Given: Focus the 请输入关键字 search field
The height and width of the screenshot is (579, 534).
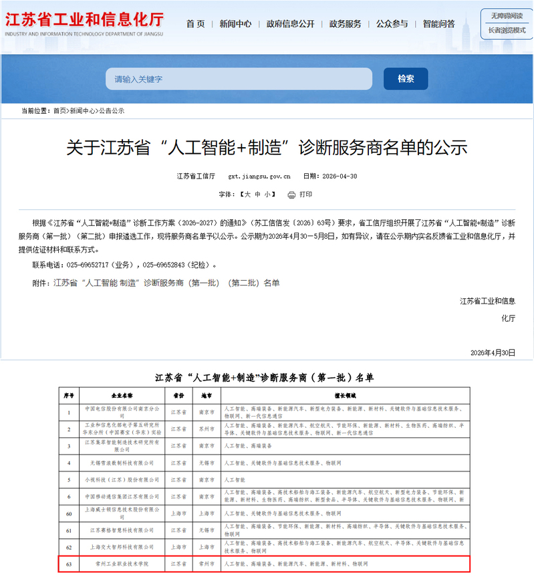Looking at the screenshot, I should pos(239,79).
